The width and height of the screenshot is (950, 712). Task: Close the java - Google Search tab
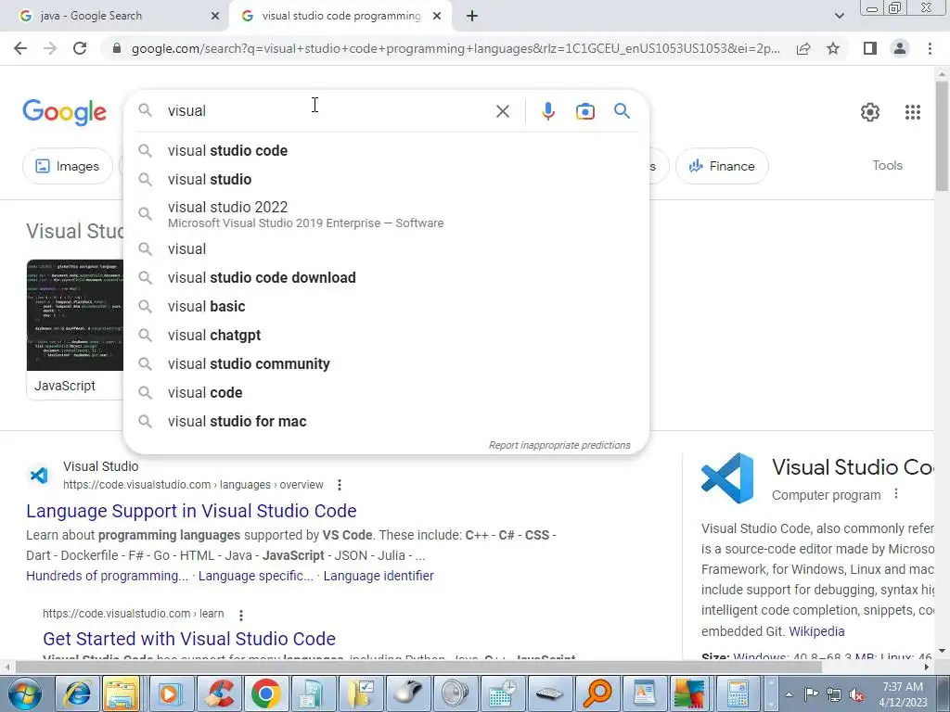tap(215, 17)
